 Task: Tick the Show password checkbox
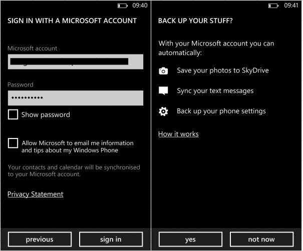pyautogui.click(x=13, y=114)
